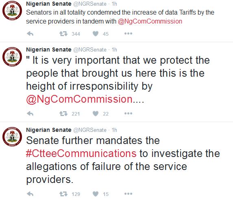Reply to the Senate further mandates tweet
The image size is (233, 200).
[30, 194]
